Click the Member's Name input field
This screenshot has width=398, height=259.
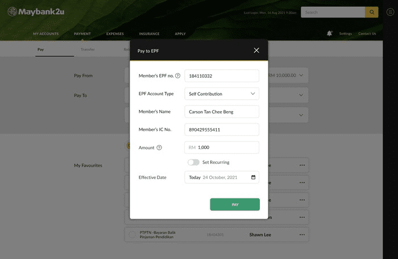pyautogui.click(x=222, y=112)
